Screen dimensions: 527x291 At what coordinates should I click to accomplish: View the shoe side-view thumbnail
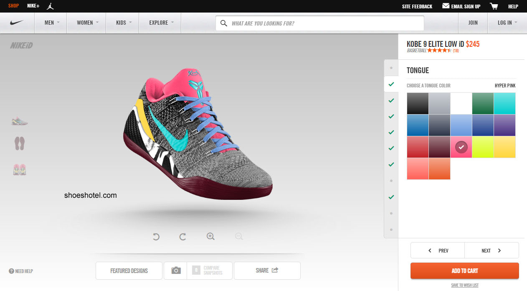(20, 121)
